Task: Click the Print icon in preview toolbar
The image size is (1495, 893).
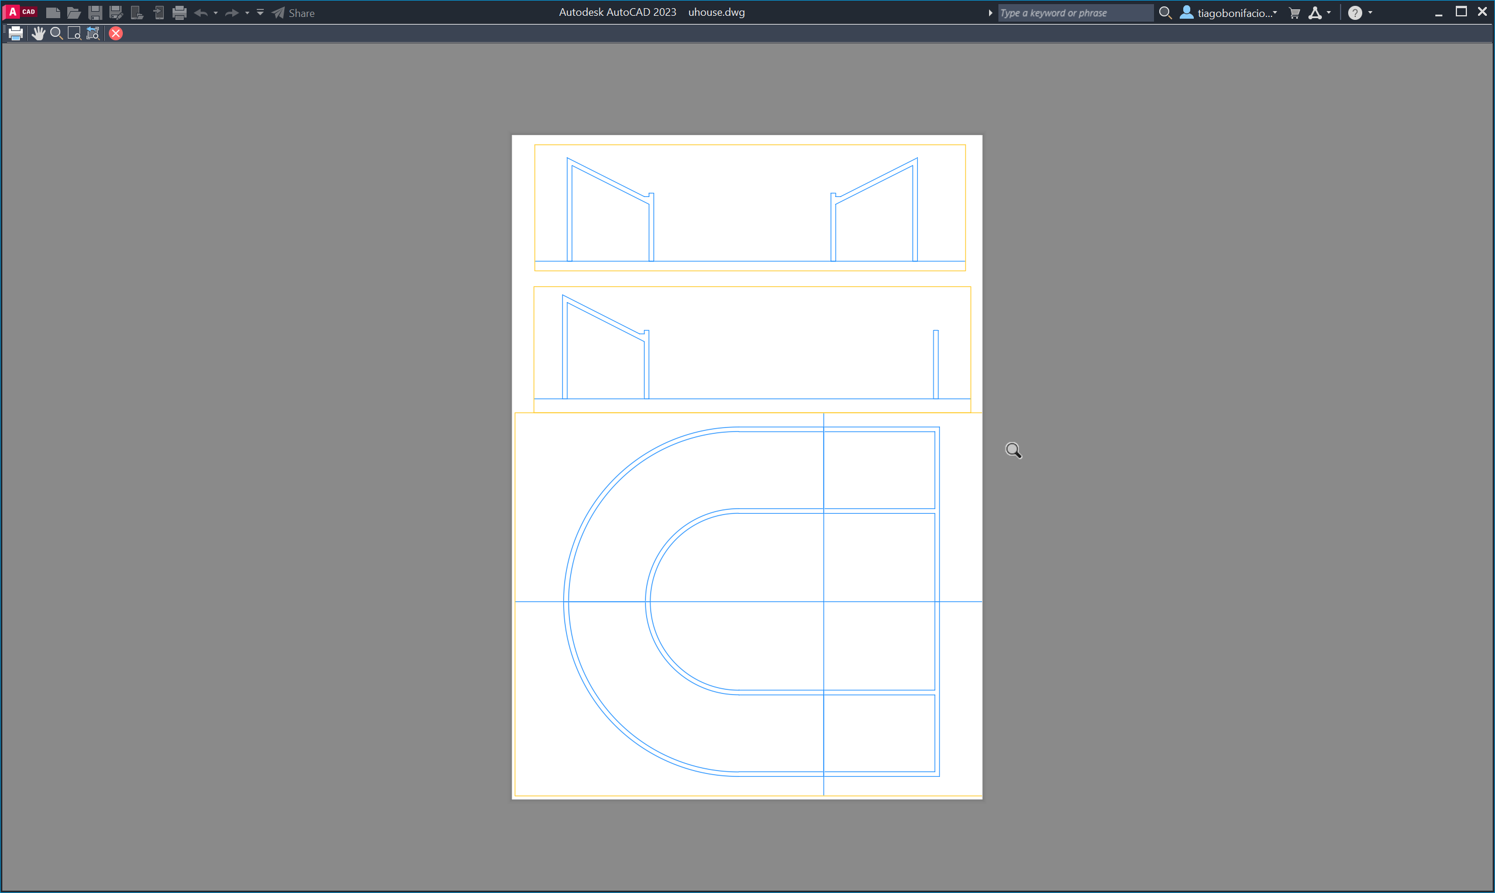Action: click(x=16, y=34)
